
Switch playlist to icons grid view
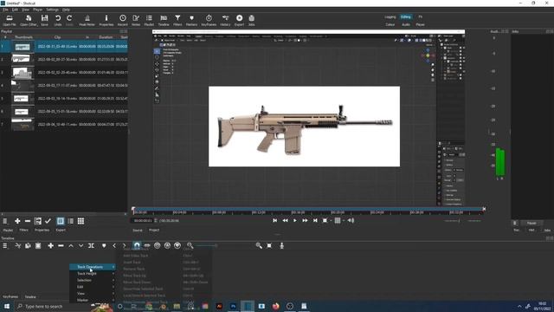(x=81, y=221)
